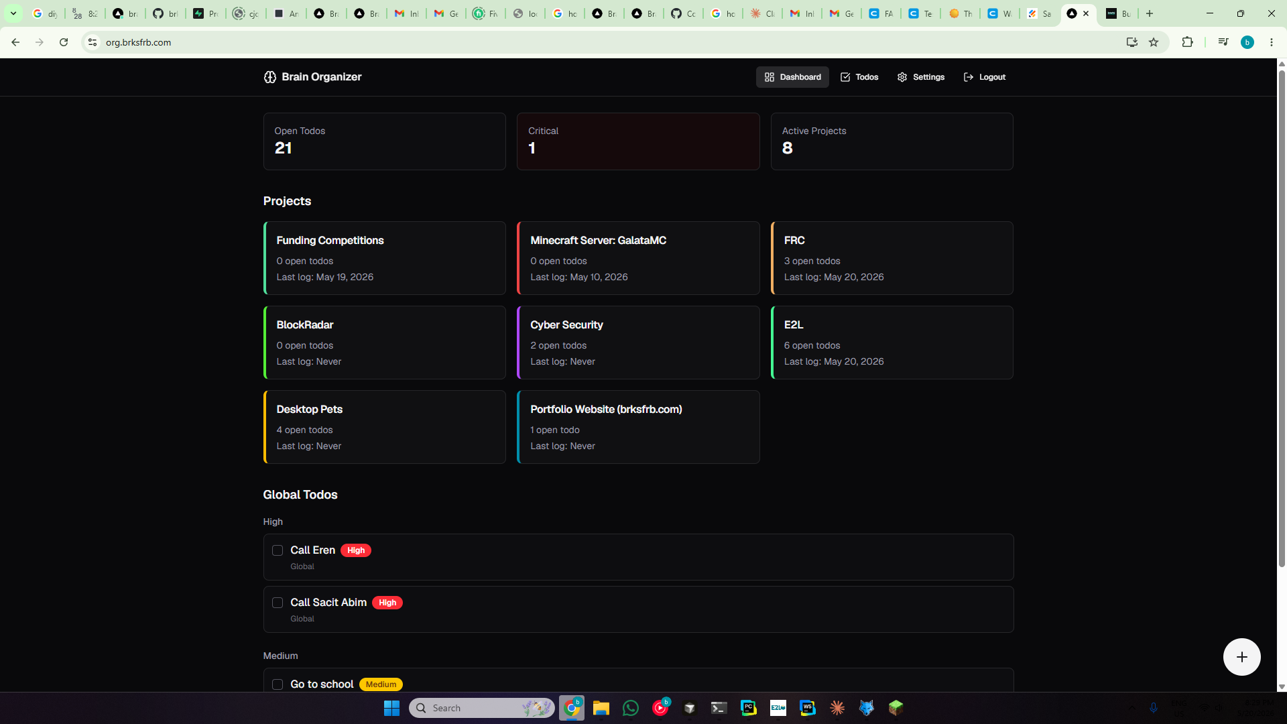
Task: Open WhatsApp from the taskbar
Action: tap(631, 708)
